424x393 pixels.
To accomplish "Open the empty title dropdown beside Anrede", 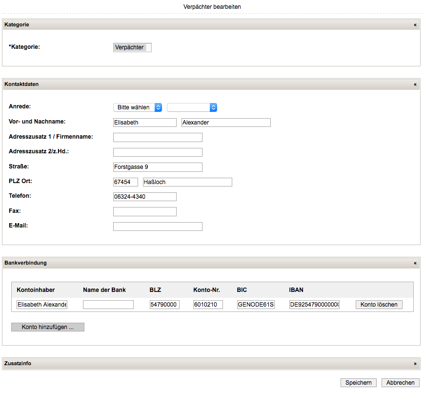I will pyautogui.click(x=192, y=107).
